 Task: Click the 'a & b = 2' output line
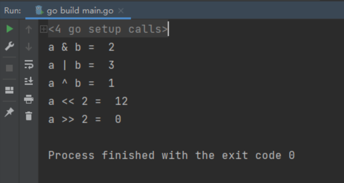click(81, 47)
